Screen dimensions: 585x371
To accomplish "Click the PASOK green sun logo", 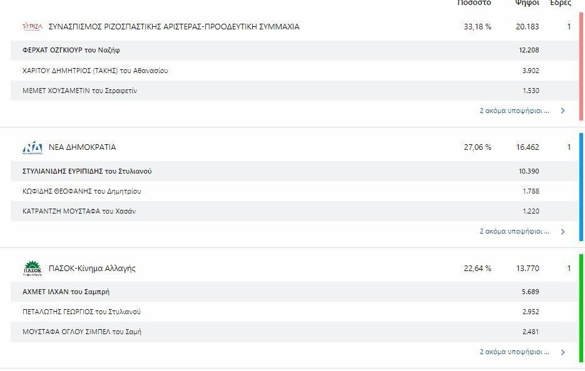I will click(x=33, y=268).
